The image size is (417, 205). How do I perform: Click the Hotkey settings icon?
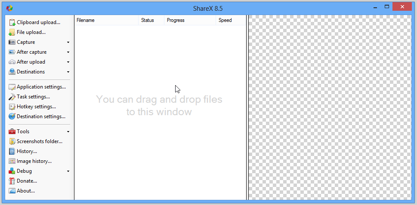click(x=12, y=107)
